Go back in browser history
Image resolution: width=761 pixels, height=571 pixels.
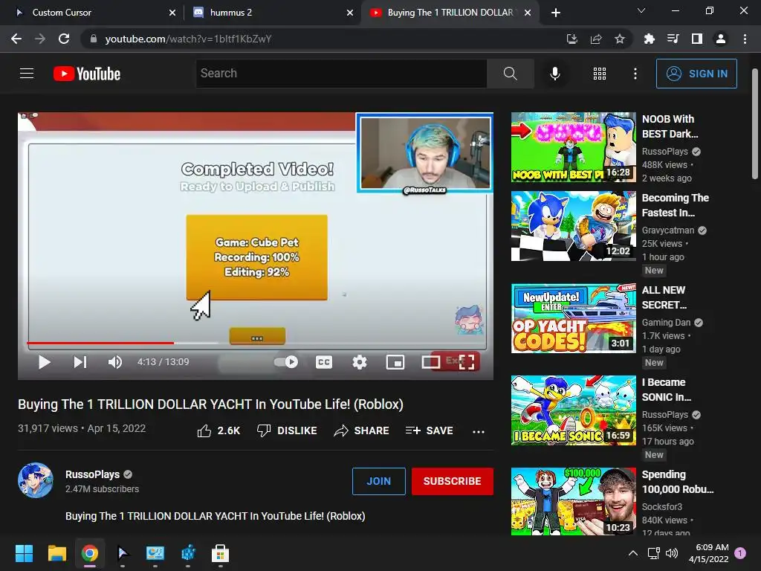[x=16, y=39]
